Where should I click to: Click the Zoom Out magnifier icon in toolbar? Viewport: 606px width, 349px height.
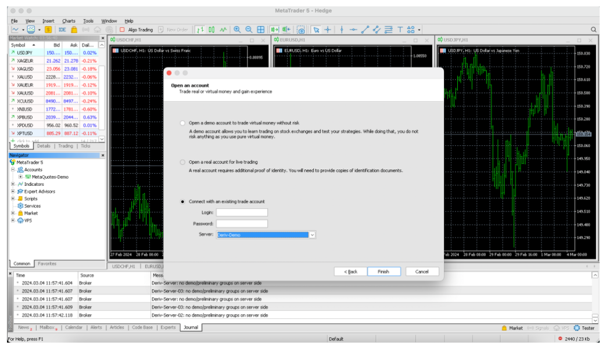pyautogui.click(x=249, y=30)
